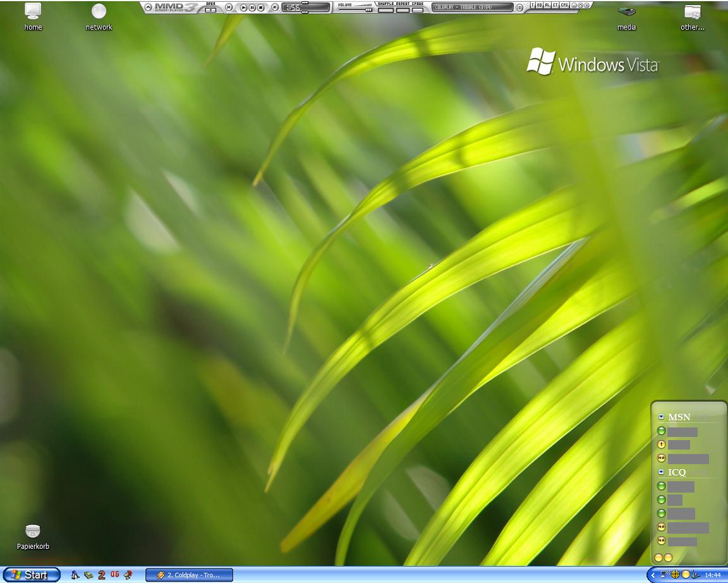
Task: Click the yellow orb messenger tray icon
Action: [x=686, y=575]
